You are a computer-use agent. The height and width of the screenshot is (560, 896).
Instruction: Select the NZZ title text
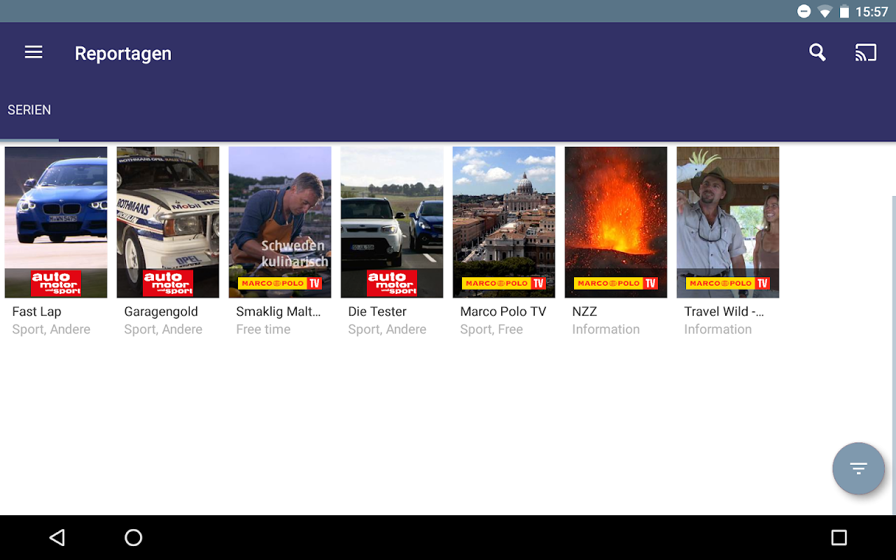tap(584, 311)
